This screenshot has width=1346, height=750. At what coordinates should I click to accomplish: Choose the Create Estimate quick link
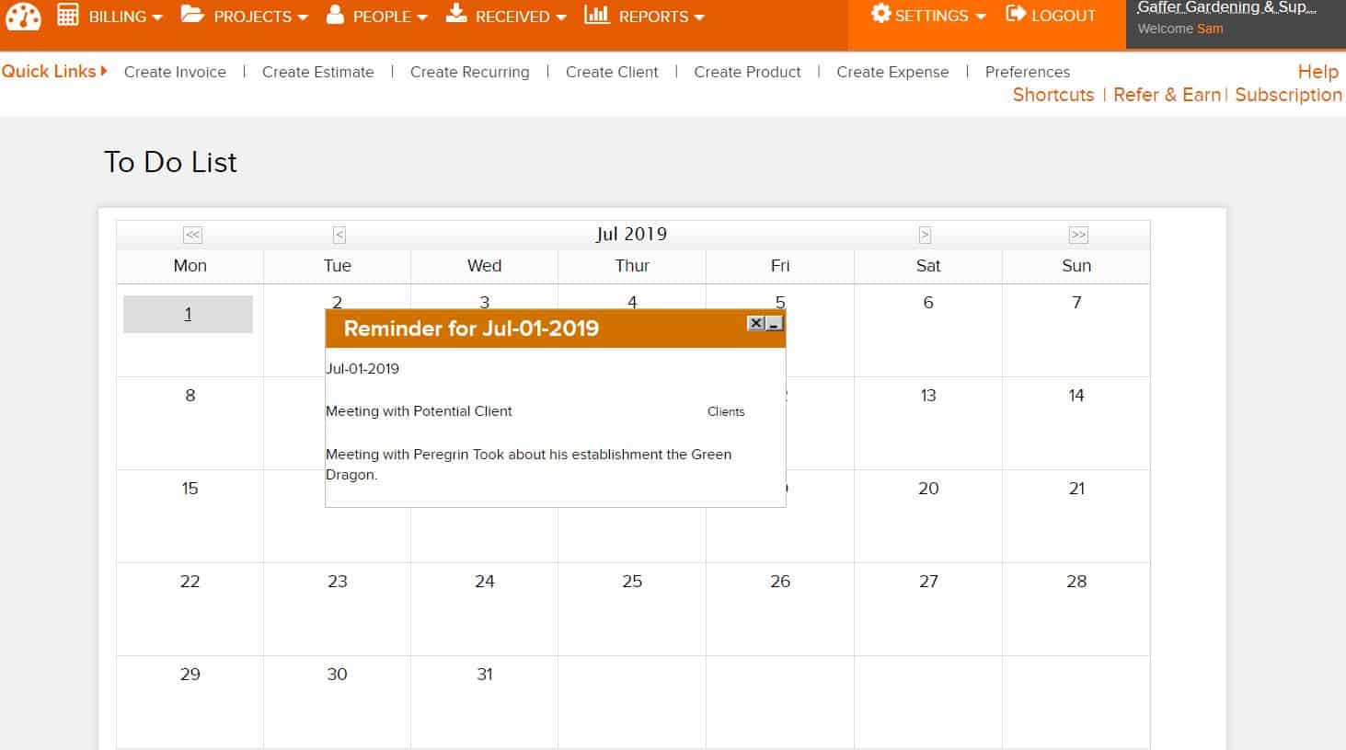[x=317, y=72]
